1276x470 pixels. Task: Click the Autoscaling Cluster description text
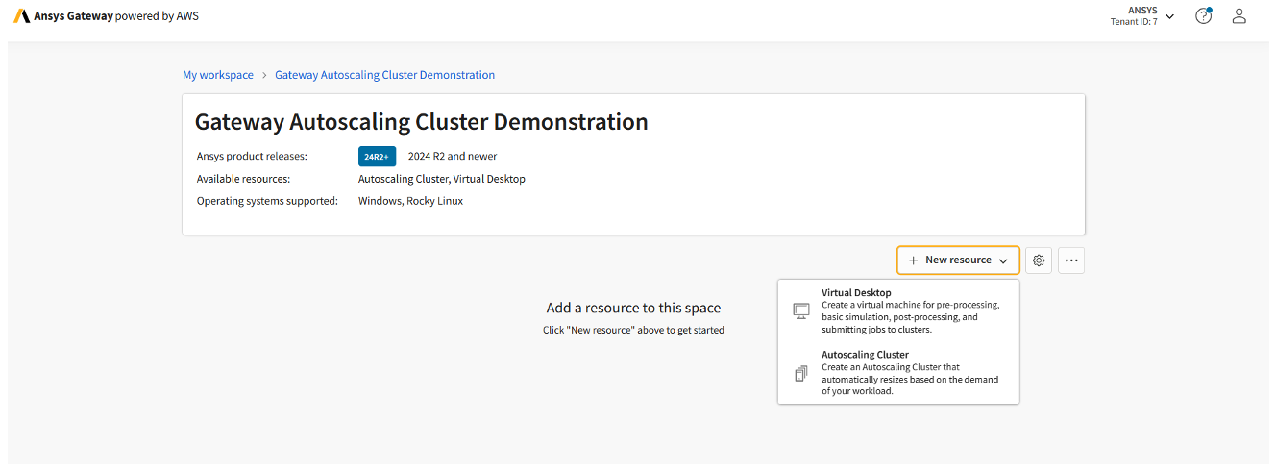click(910, 379)
